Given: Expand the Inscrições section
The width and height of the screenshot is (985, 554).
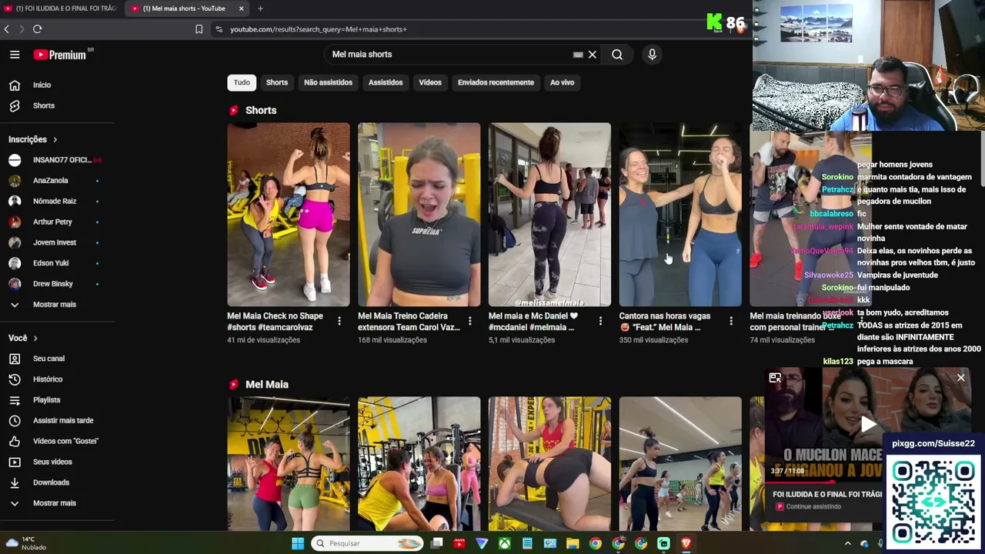Looking at the screenshot, I should [x=33, y=139].
